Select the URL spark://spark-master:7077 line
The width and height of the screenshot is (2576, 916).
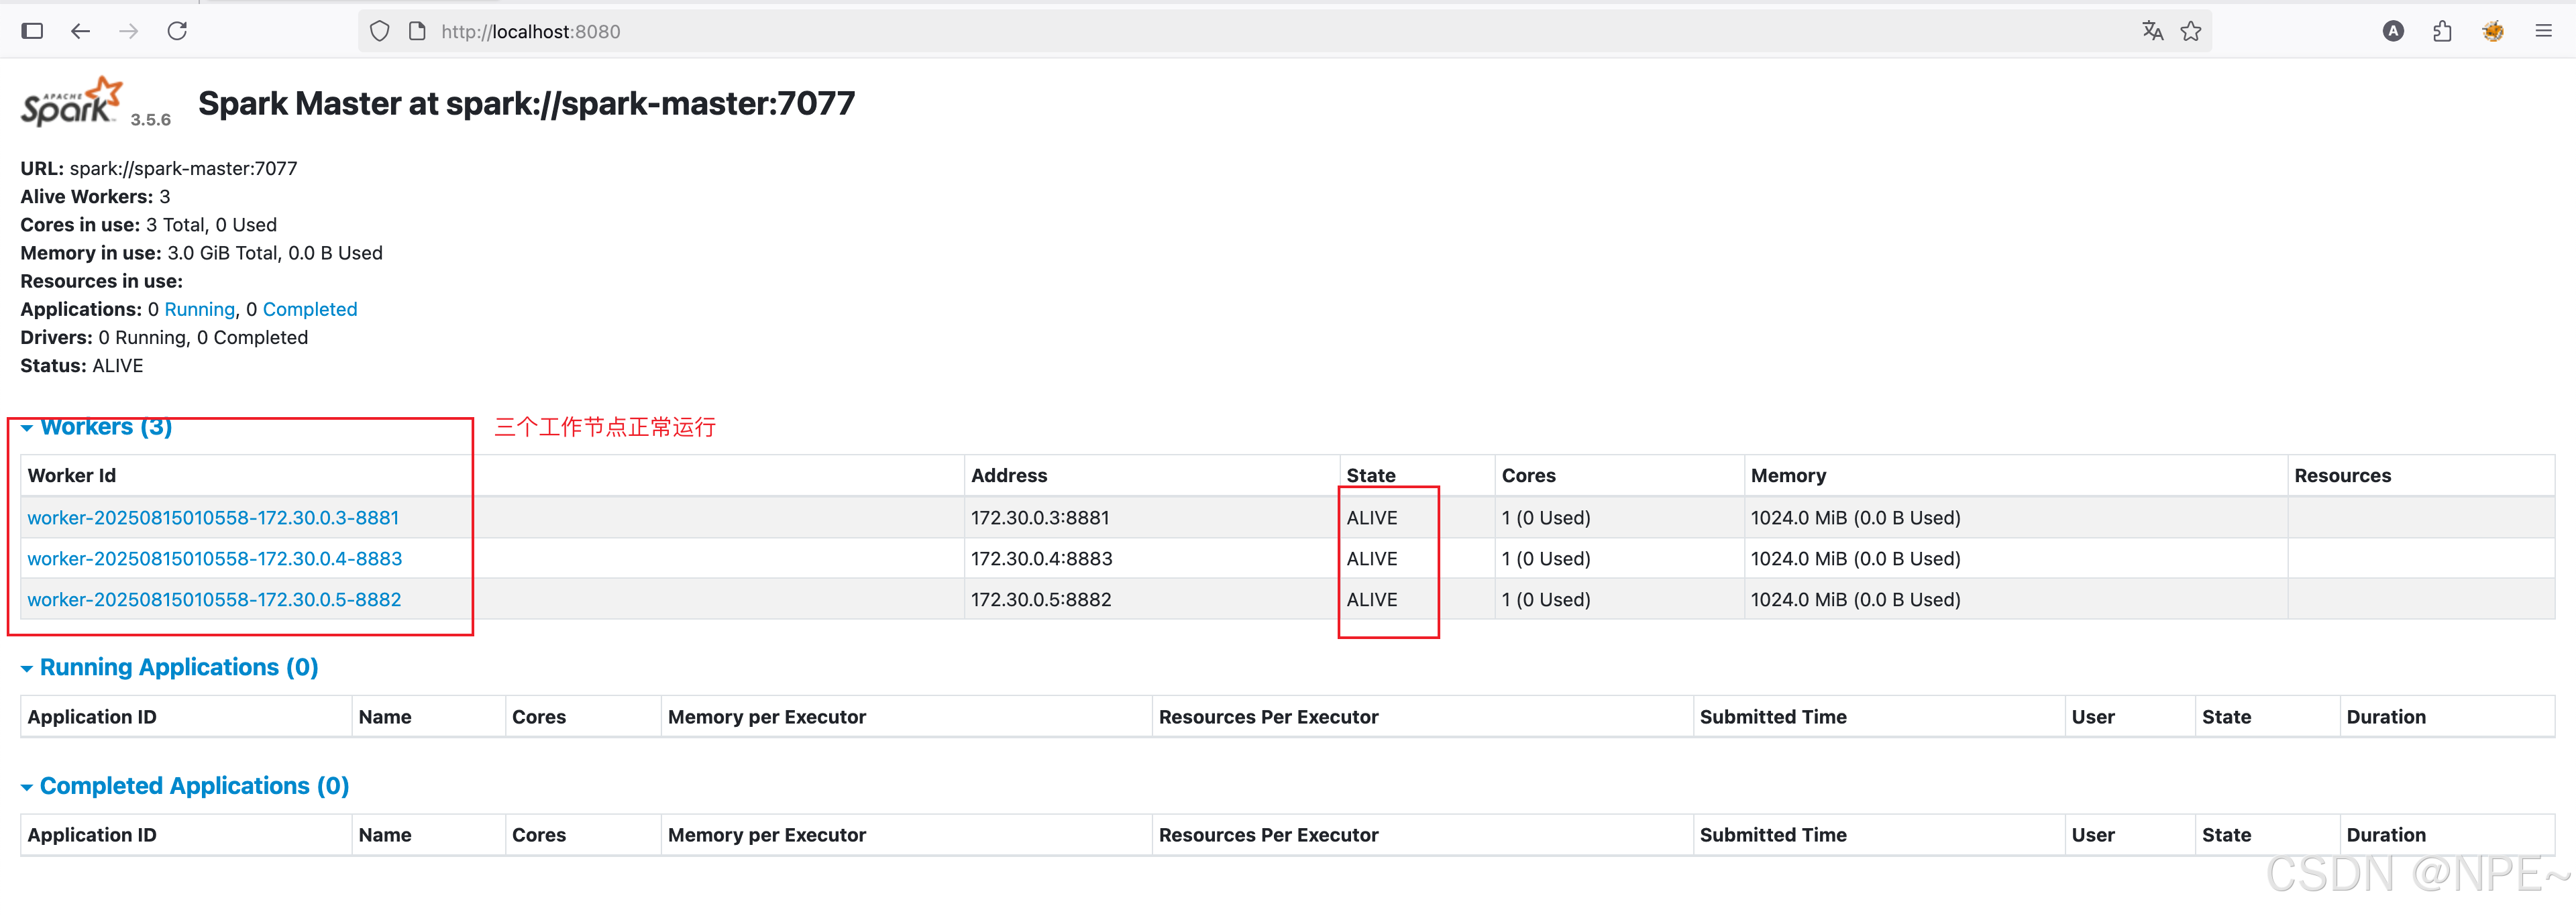pyautogui.click(x=159, y=168)
